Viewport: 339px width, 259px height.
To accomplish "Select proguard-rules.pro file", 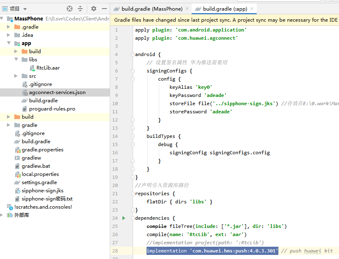I will (52, 109).
